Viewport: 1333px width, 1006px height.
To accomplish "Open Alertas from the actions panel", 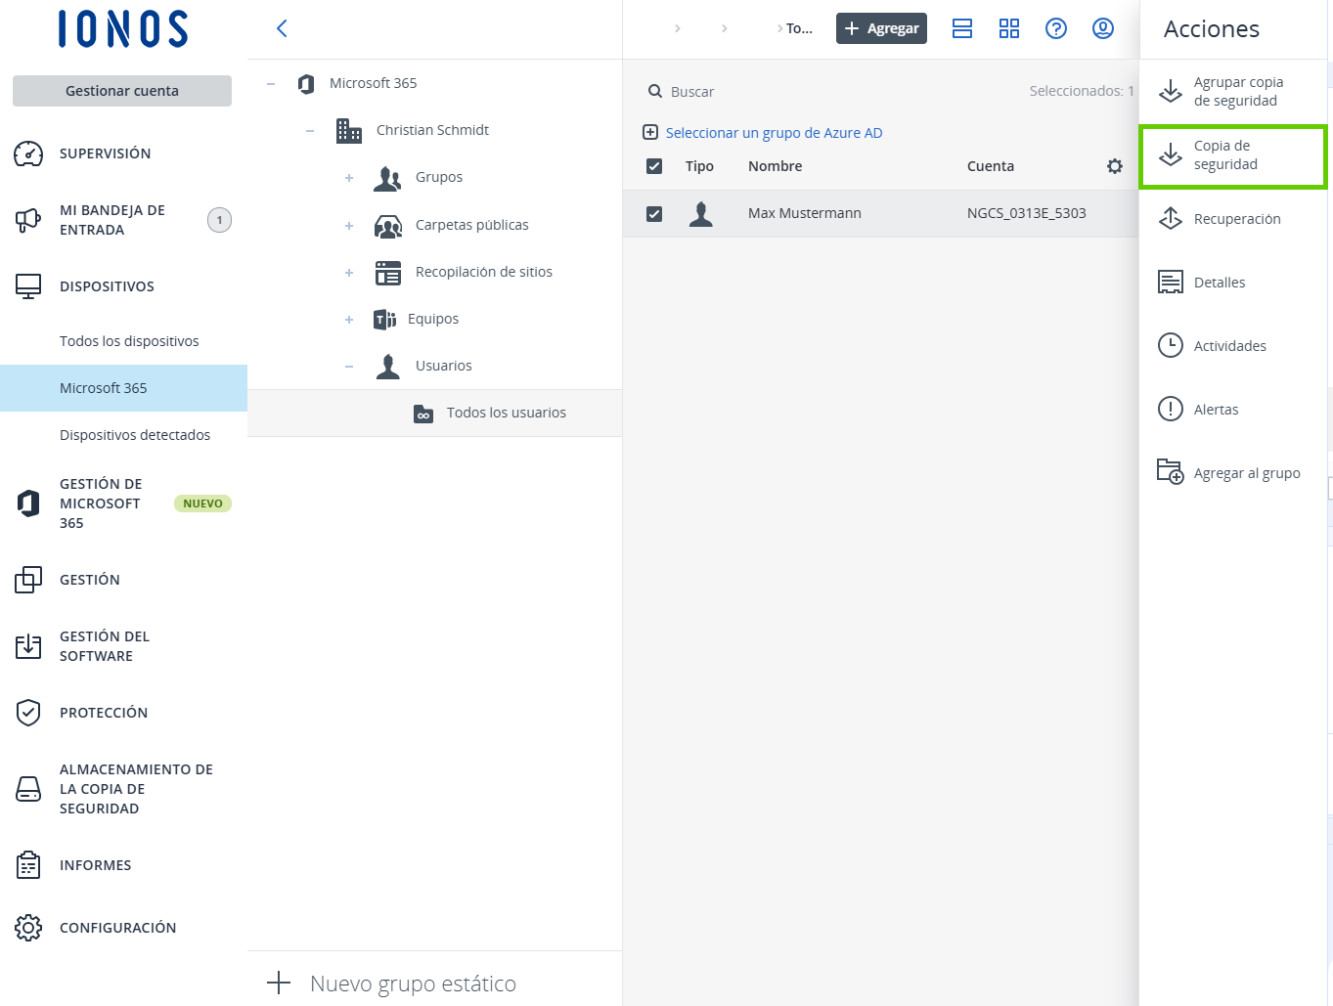I will [1216, 410].
